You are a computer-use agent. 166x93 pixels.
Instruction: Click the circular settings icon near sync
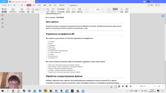(156, 5)
